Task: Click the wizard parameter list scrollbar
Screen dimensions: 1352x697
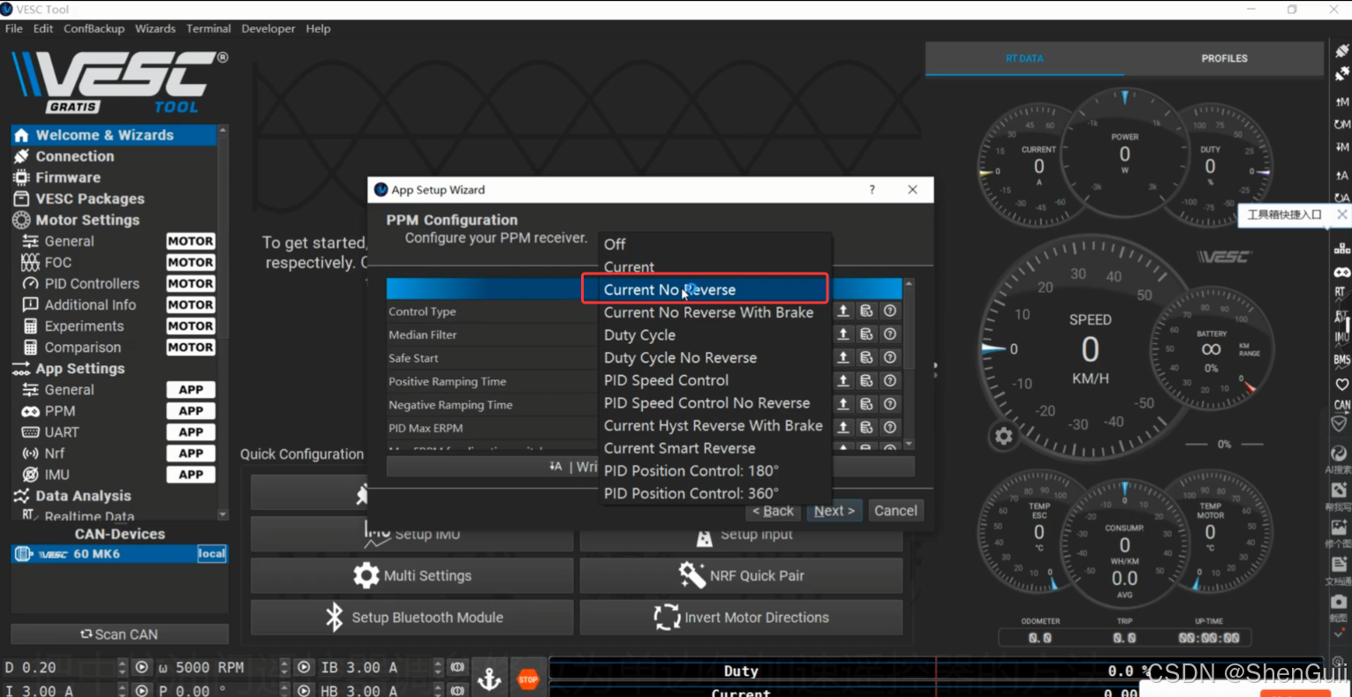Action: 909,363
